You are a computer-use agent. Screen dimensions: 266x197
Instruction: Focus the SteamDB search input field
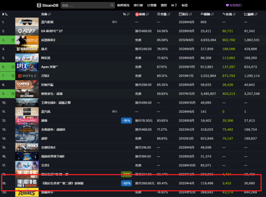click(86, 5)
